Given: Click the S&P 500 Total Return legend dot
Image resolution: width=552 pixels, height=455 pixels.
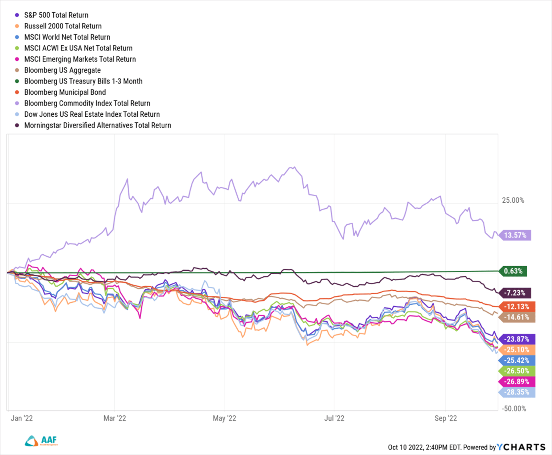Looking at the screenshot, I should (17, 15).
